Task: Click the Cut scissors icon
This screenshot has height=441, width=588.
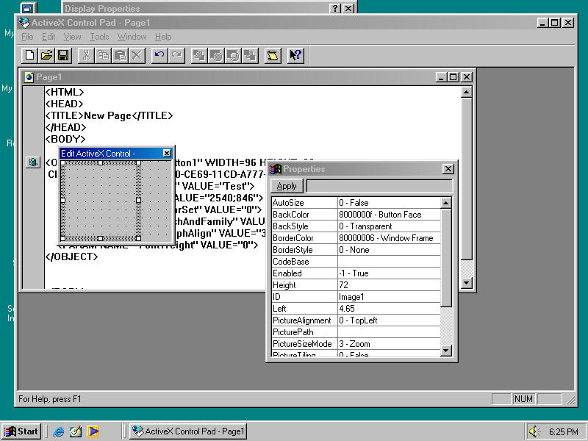Action: point(86,56)
